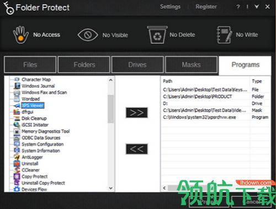Click the AntiLogger icon

17,157
